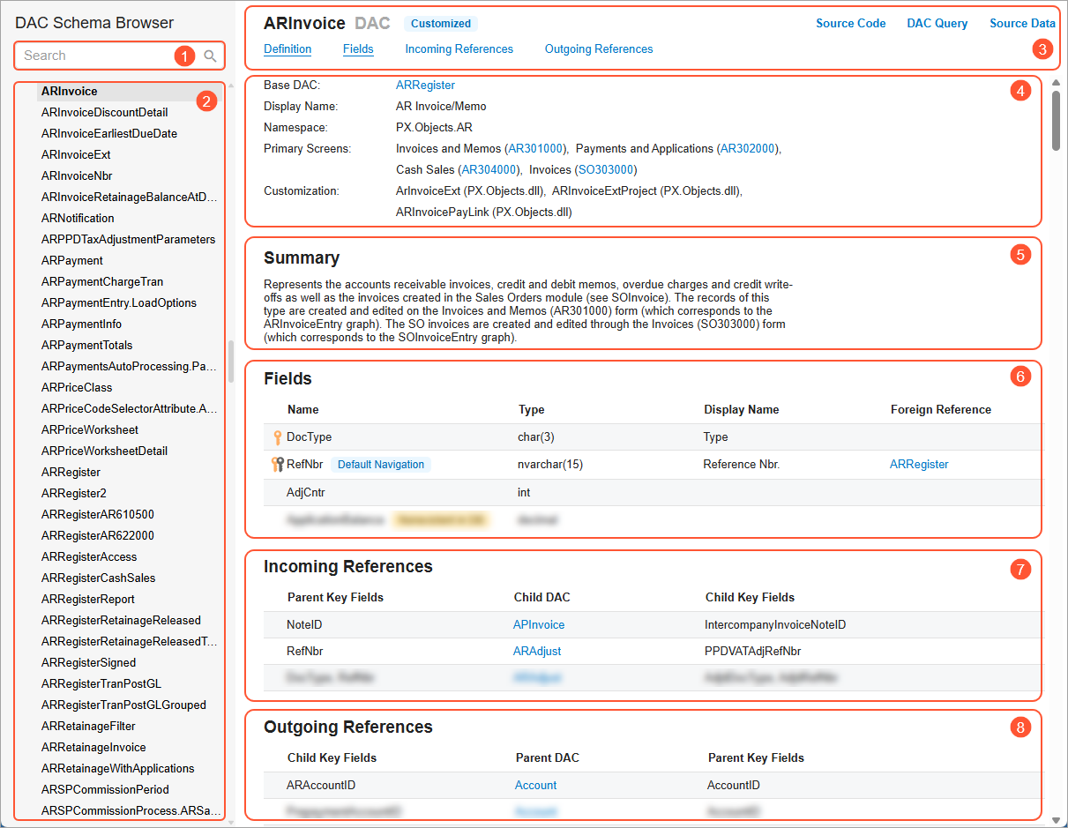The width and height of the screenshot is (1068, 828).
Task: Click the Source Data link
Action: point(1021,23)
